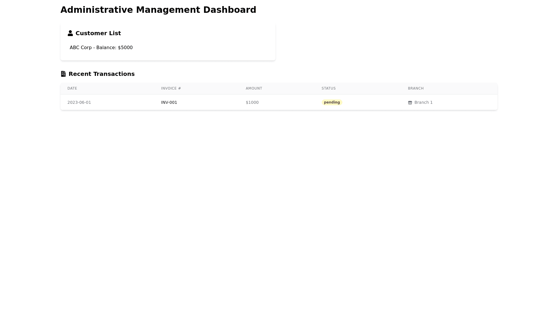Image resolution: width=558 pixels, height=314 pixels.
Task: Click the AMOUNT column header
Action: coord(254,88)
